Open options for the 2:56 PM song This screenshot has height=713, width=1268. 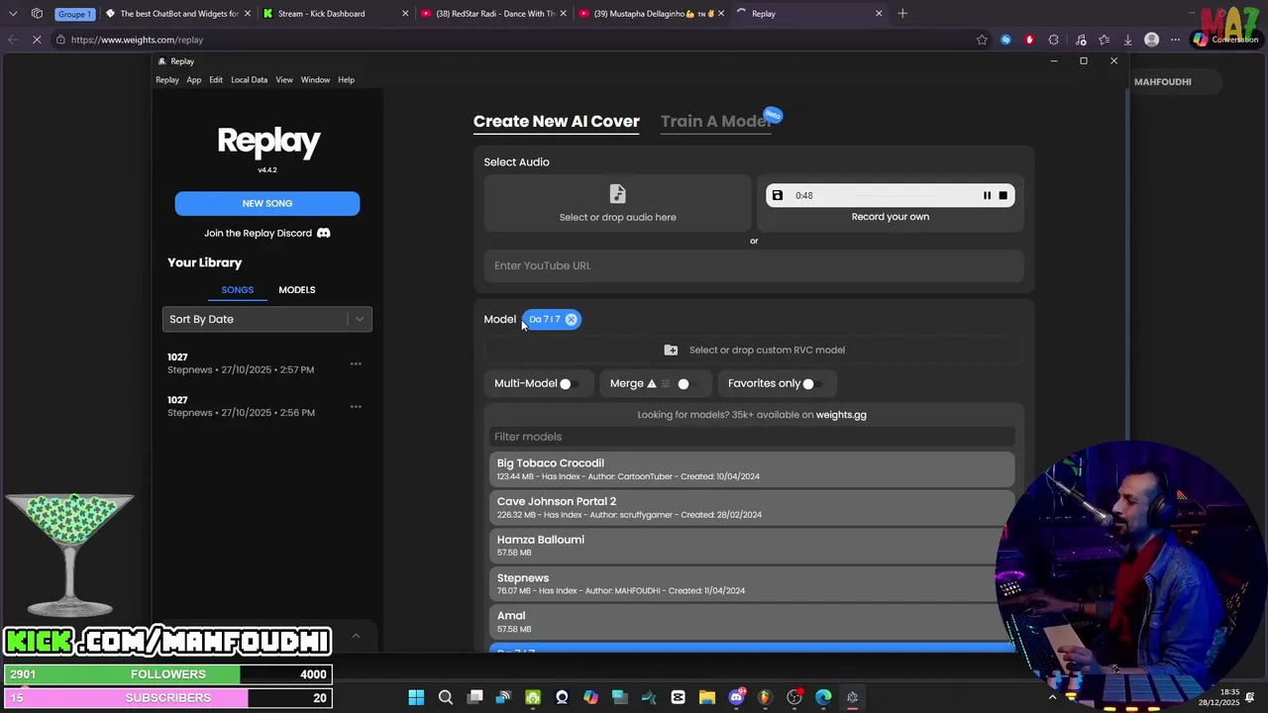pos(356,407)
